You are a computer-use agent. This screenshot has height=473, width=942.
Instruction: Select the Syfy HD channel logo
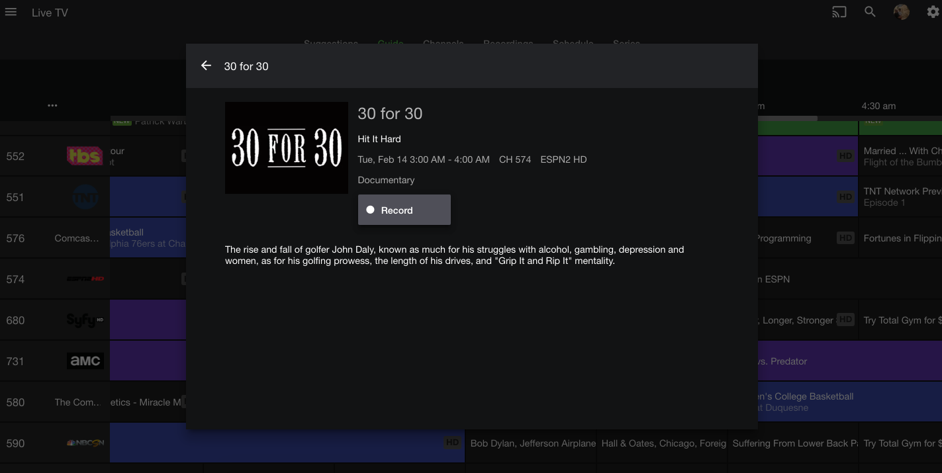(x=85, y=320)
